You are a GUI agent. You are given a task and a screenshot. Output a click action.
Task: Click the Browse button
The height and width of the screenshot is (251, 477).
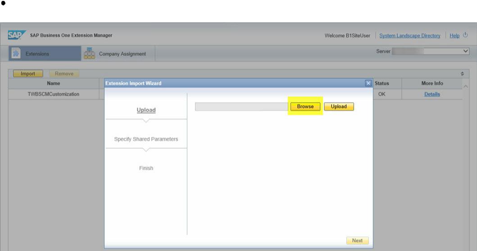tap(305, 106)
